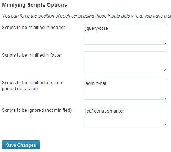Focus the empty footer scripts textarea
Viewport: 171px width, 152px height.
tap(125, 62)
